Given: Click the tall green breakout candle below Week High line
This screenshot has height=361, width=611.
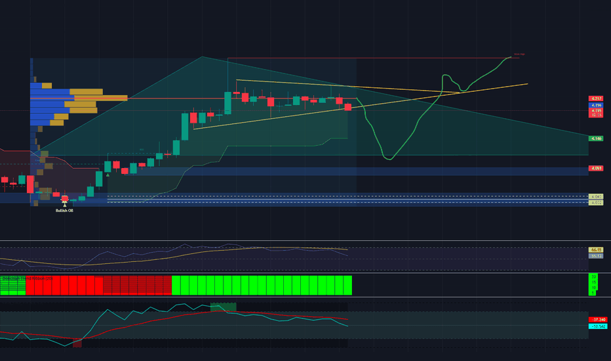Looking at the screenshot, I should 227,103.
